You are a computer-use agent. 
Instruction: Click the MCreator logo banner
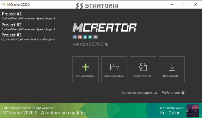(105, 28)
